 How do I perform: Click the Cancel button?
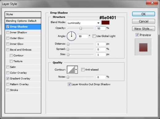pyautogui.click(x=143, y=21)
